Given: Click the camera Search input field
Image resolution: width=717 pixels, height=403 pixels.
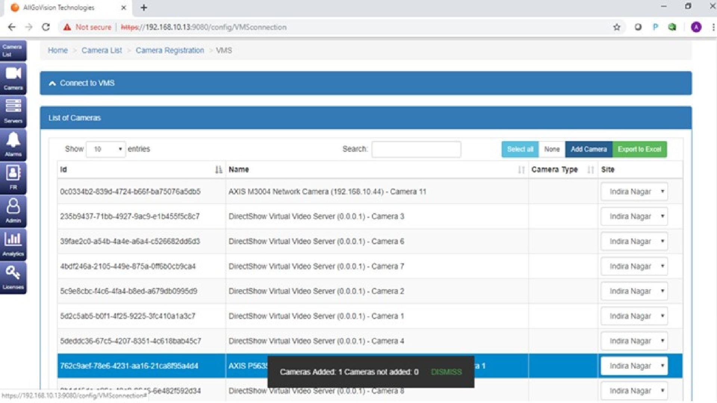Looking at the screenshot, I should point(416,149).
